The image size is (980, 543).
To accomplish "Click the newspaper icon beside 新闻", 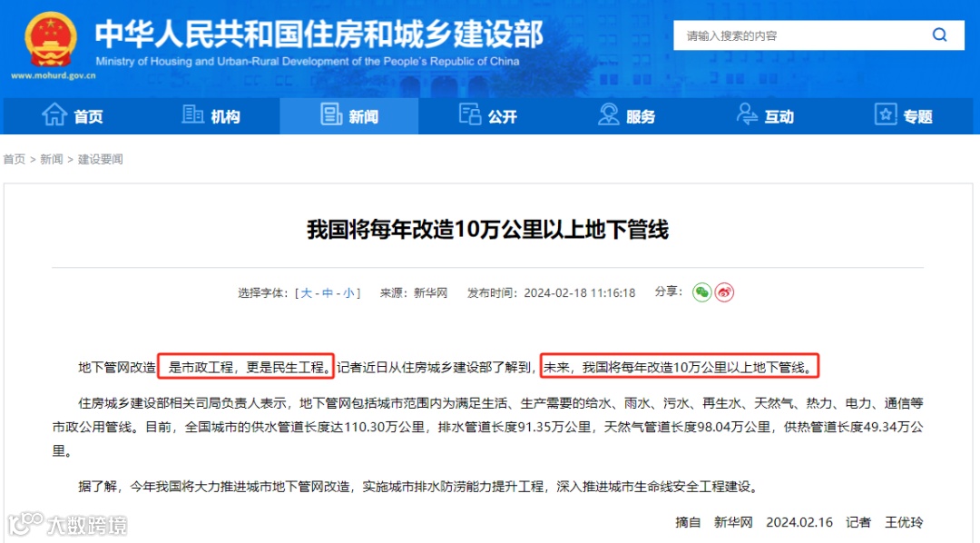I will pyautogui.click(x=331, y=114).
